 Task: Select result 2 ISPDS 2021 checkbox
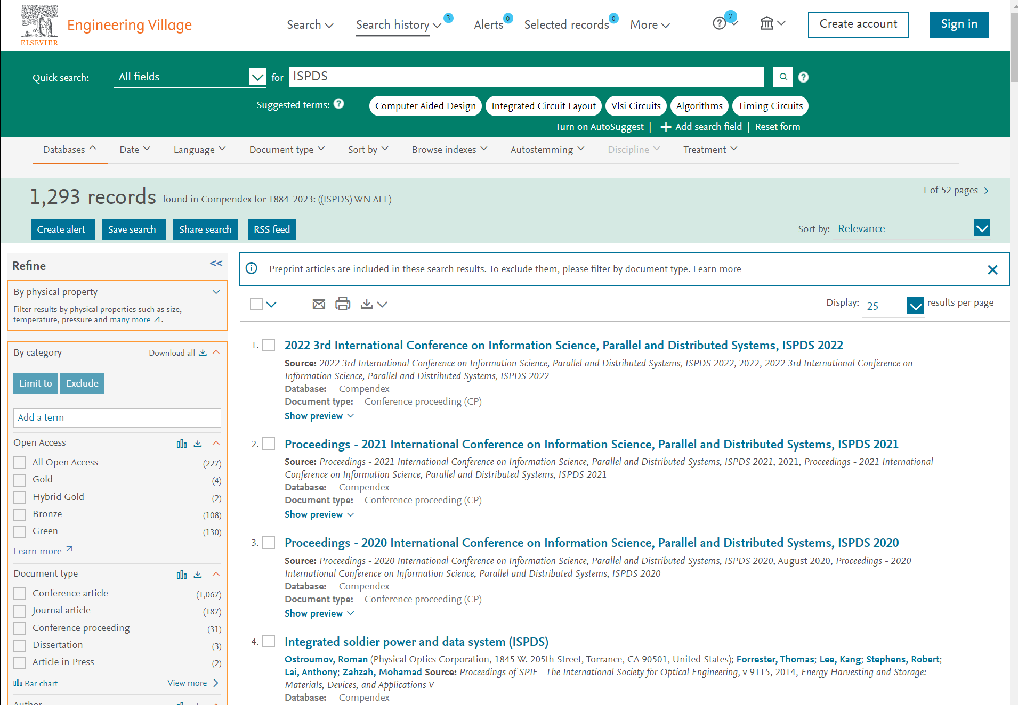pos(269,444)
